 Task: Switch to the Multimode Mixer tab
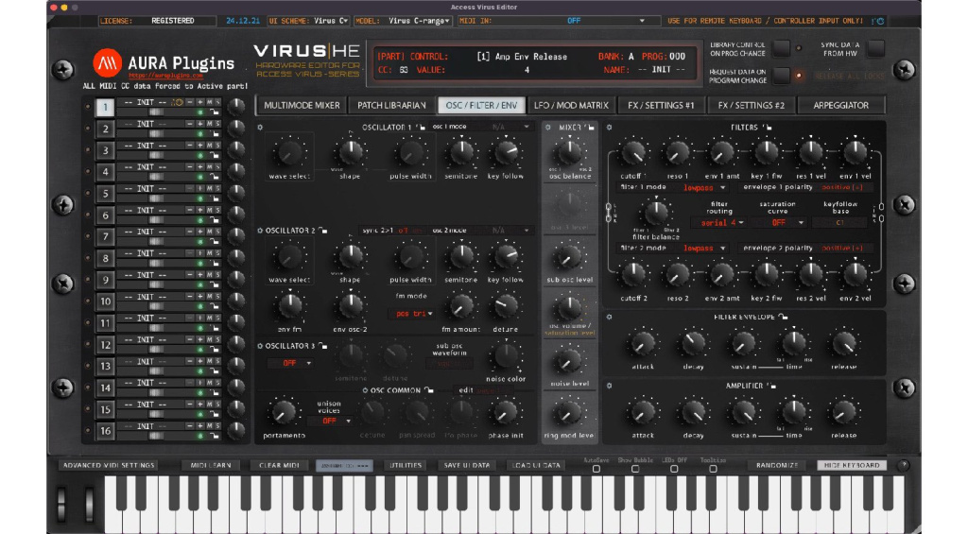click(x=302, y=106)
